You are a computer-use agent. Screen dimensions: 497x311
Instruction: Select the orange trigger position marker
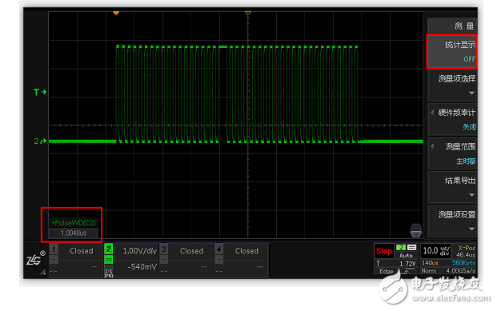pyautogui.click(x=116, y=13)
